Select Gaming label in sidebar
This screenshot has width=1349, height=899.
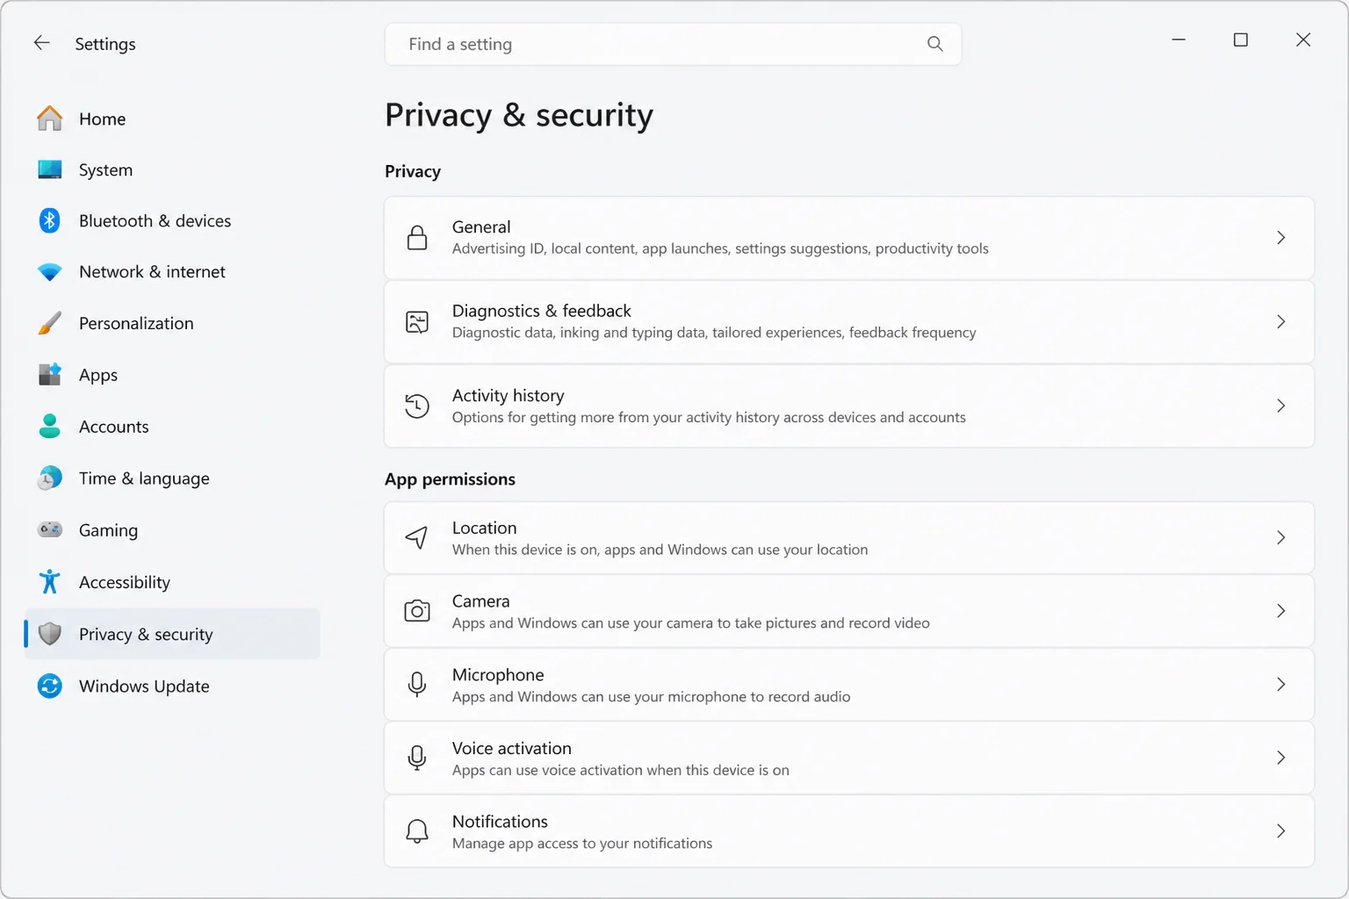point(108,530)
